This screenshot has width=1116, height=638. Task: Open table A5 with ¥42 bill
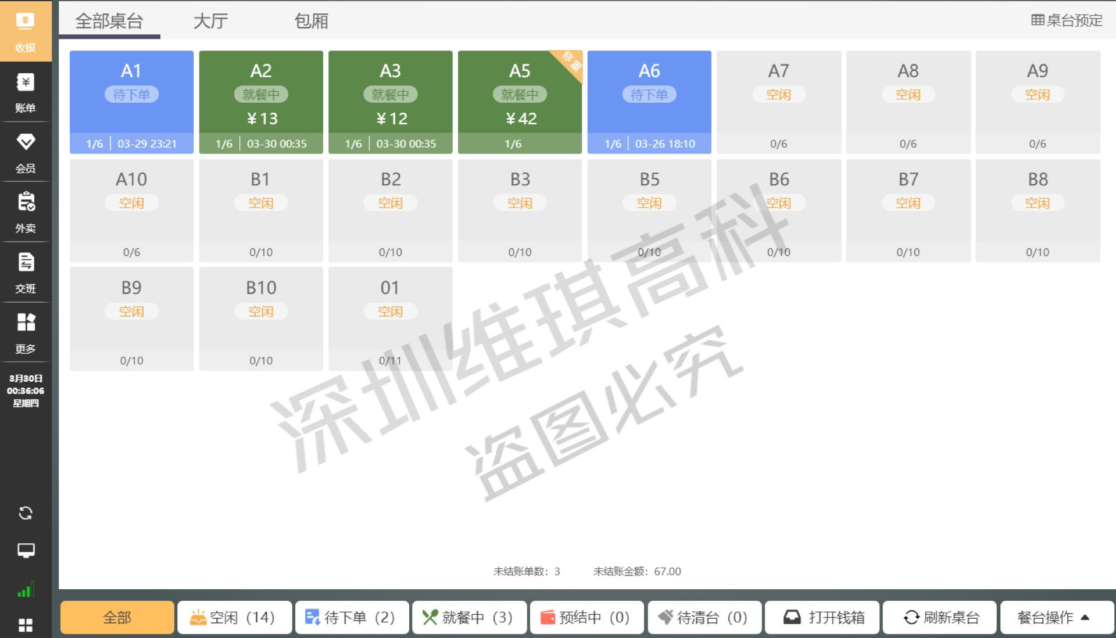(x=520, y=102)
